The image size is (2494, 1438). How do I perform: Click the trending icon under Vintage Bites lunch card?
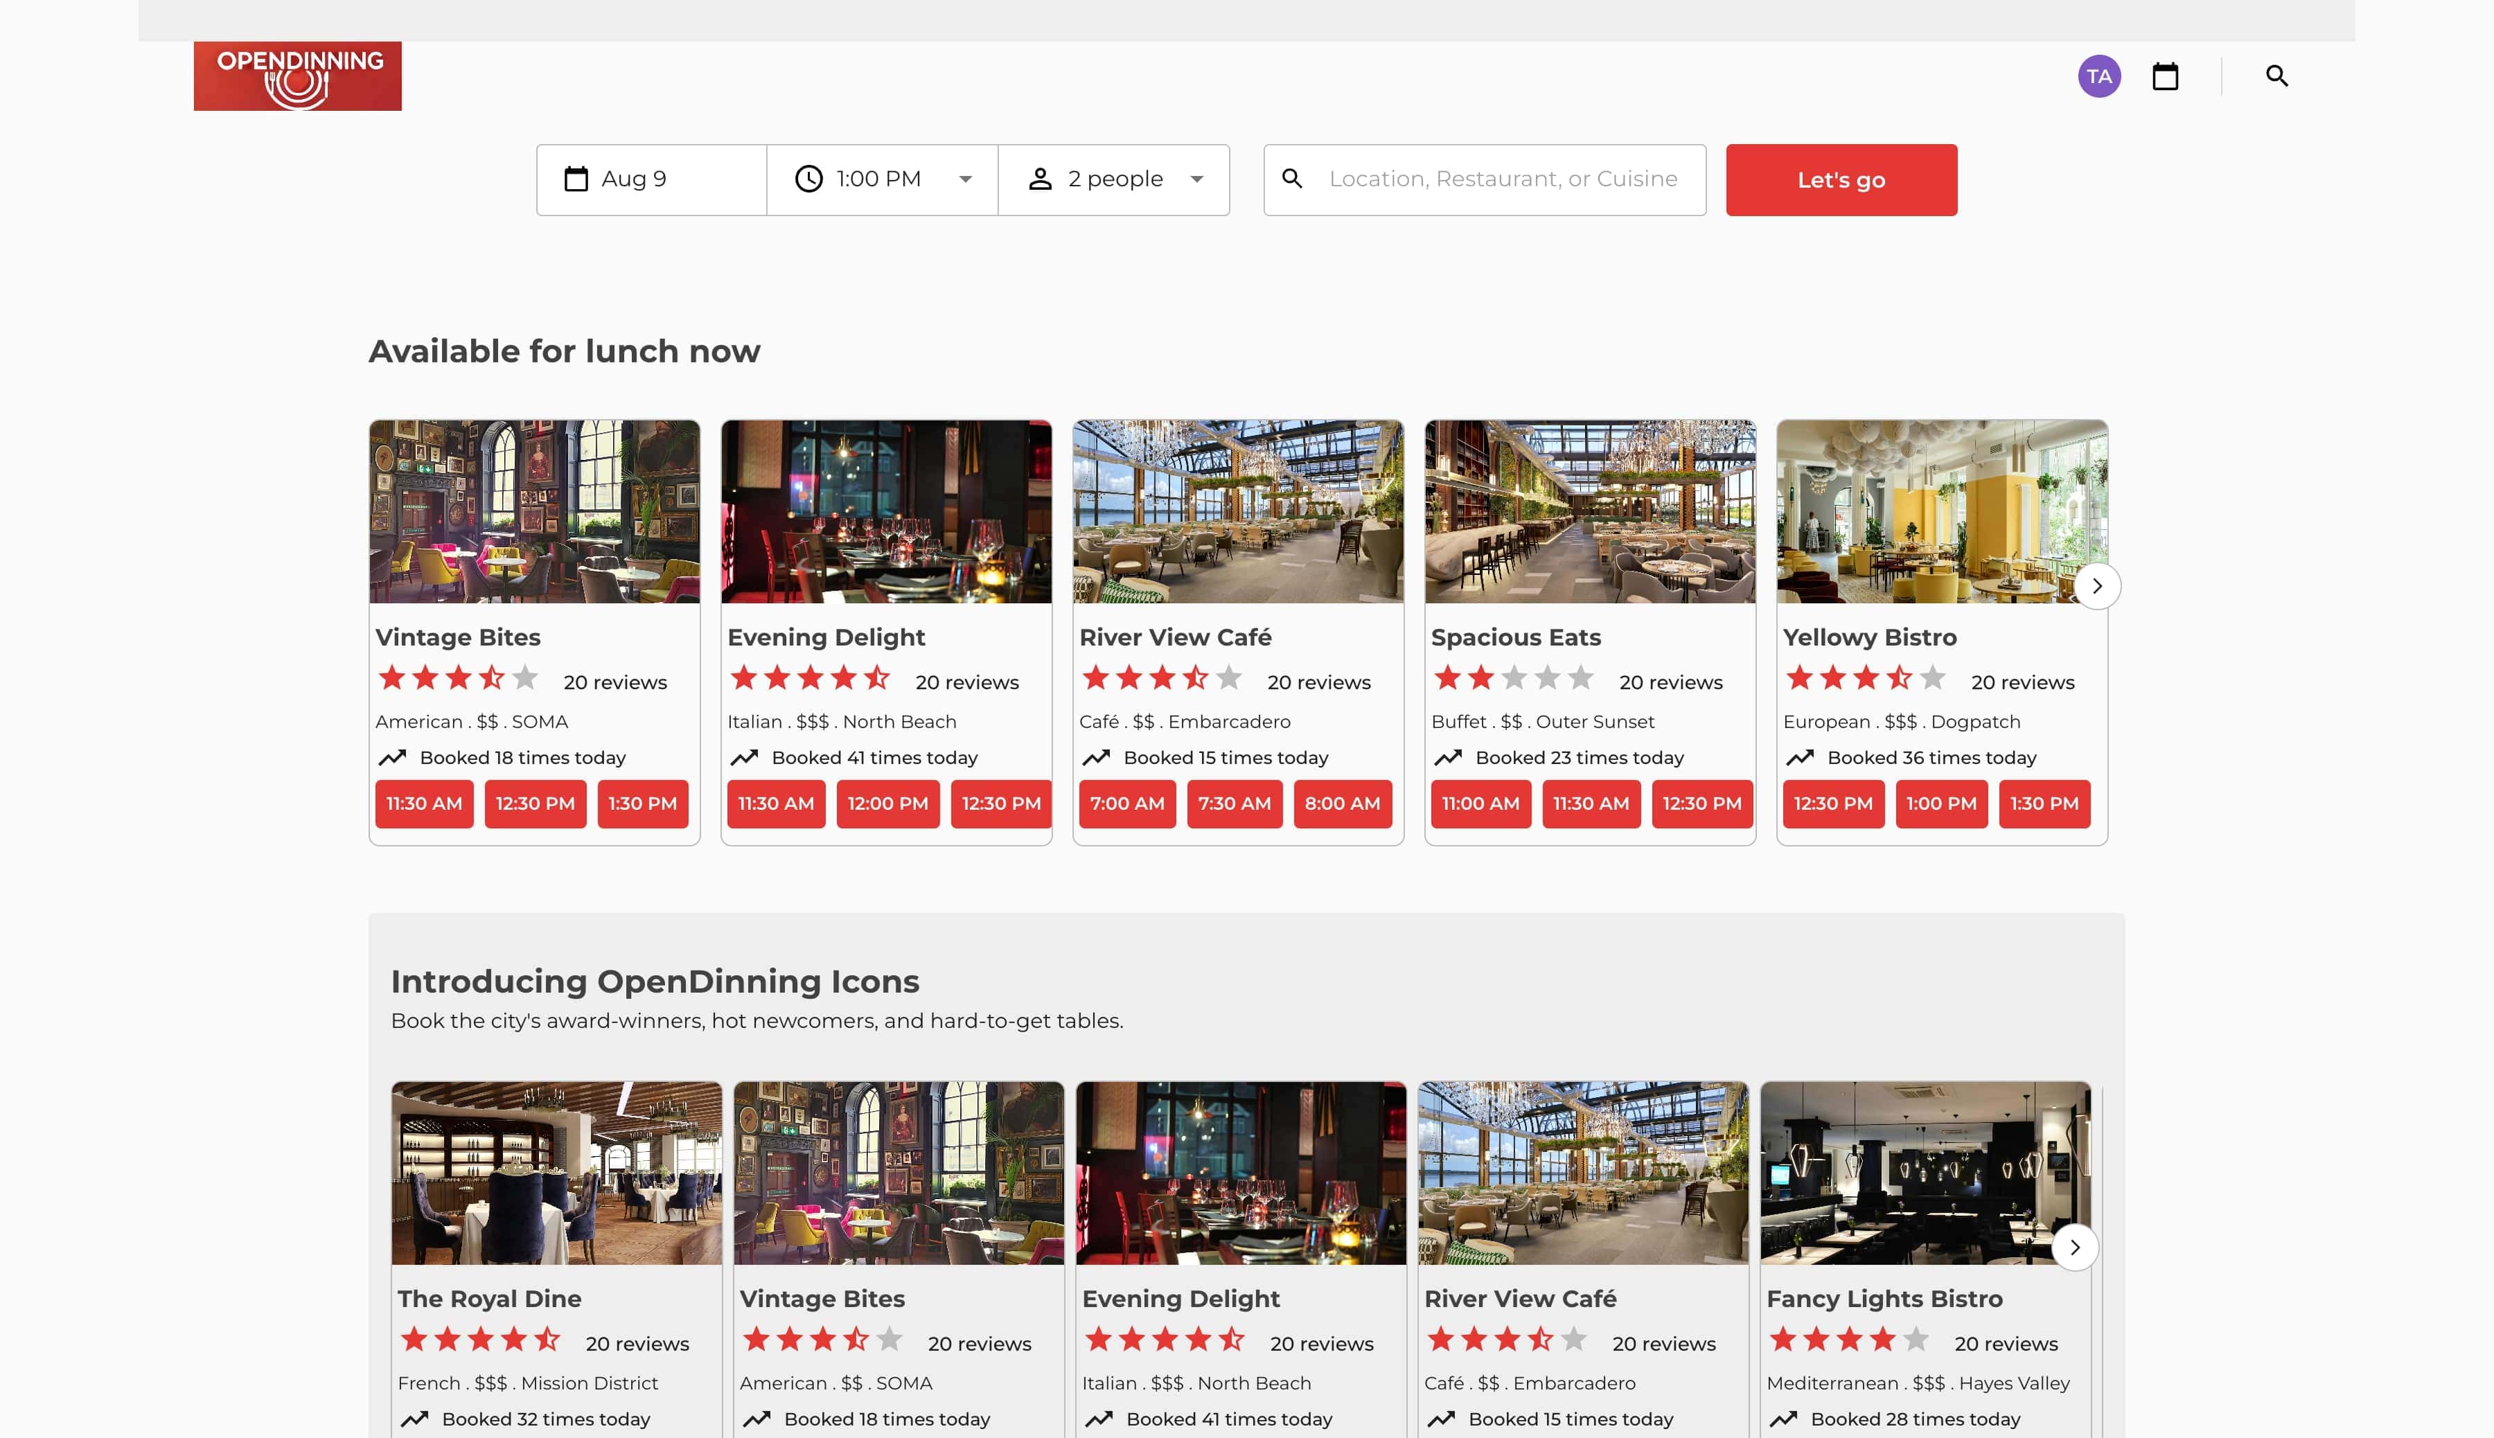392,758
